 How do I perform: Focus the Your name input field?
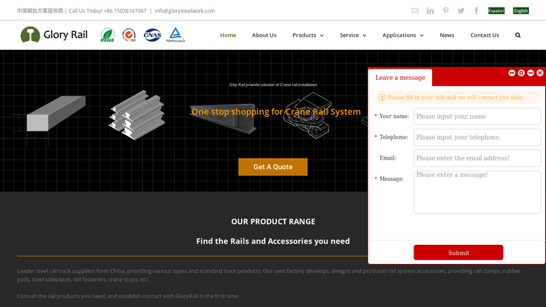pyautogui.click(x=477, y=116)
